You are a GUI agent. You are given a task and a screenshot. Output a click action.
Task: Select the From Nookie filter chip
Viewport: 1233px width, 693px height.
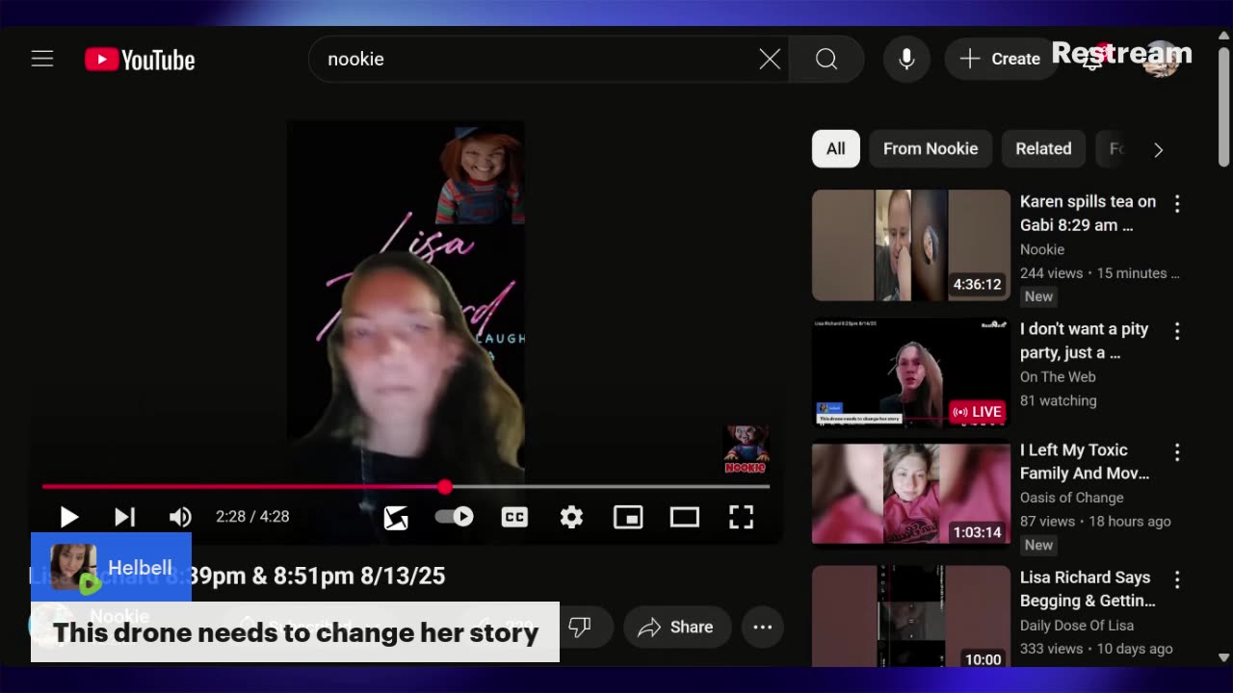(x=931, y=149)
